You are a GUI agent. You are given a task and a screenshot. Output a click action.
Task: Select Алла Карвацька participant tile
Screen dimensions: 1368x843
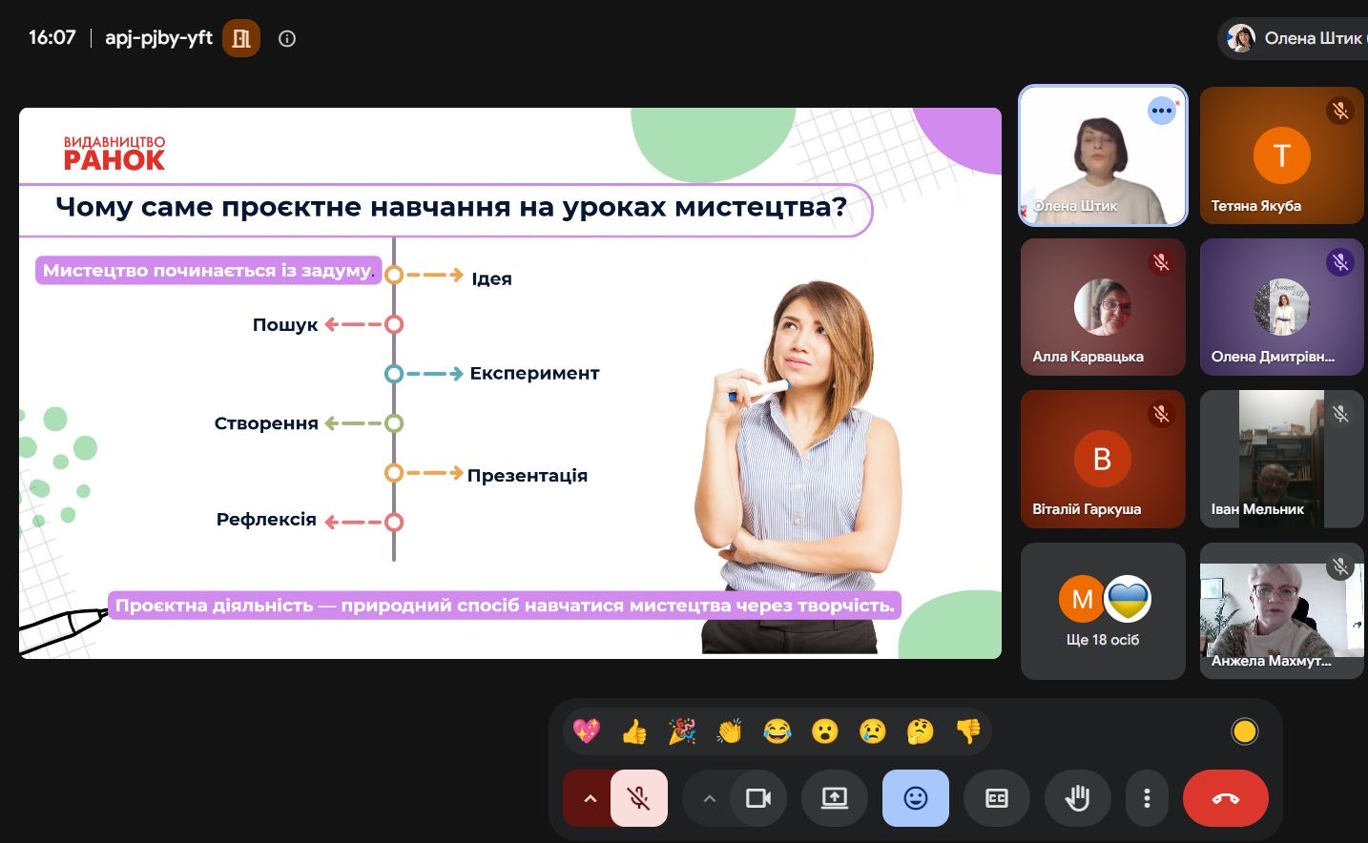pos(1103,307)
